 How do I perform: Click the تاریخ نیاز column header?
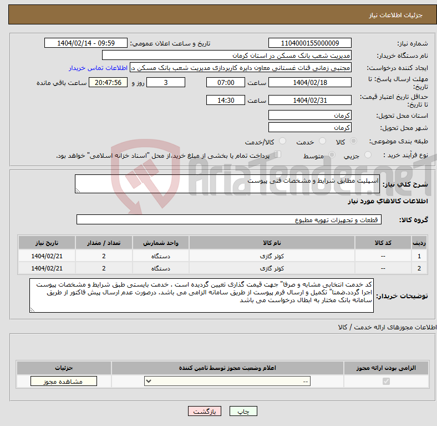tap(47, 243)
